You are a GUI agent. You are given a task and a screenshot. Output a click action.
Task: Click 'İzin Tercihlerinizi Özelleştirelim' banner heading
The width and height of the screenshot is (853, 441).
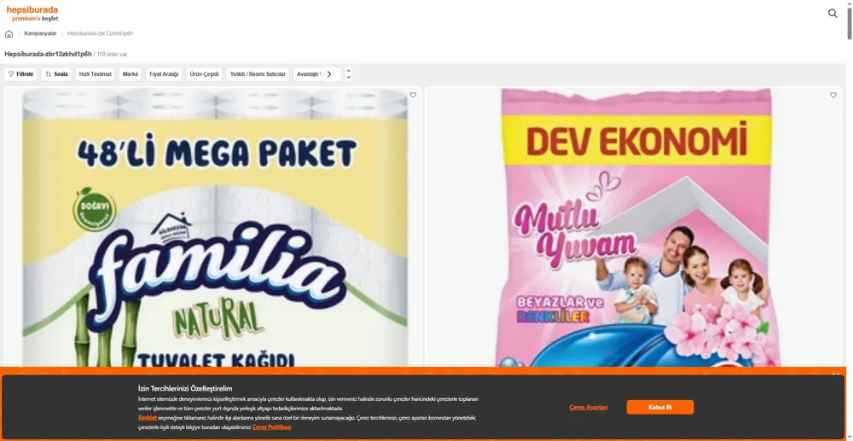[x=185, y=388]
